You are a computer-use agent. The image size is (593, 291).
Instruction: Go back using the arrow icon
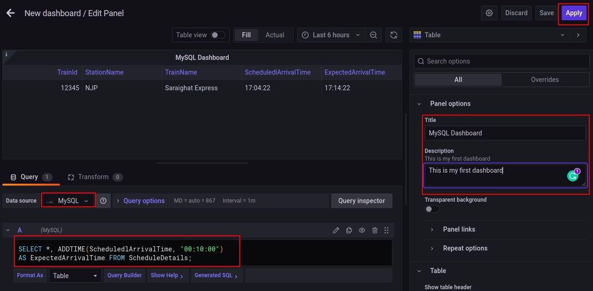click(x=11, y=13)
